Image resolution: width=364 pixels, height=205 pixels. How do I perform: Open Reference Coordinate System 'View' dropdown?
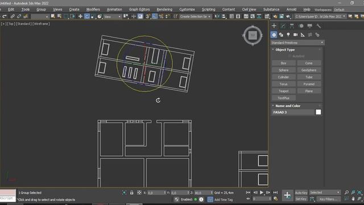[x=113, y=17]
